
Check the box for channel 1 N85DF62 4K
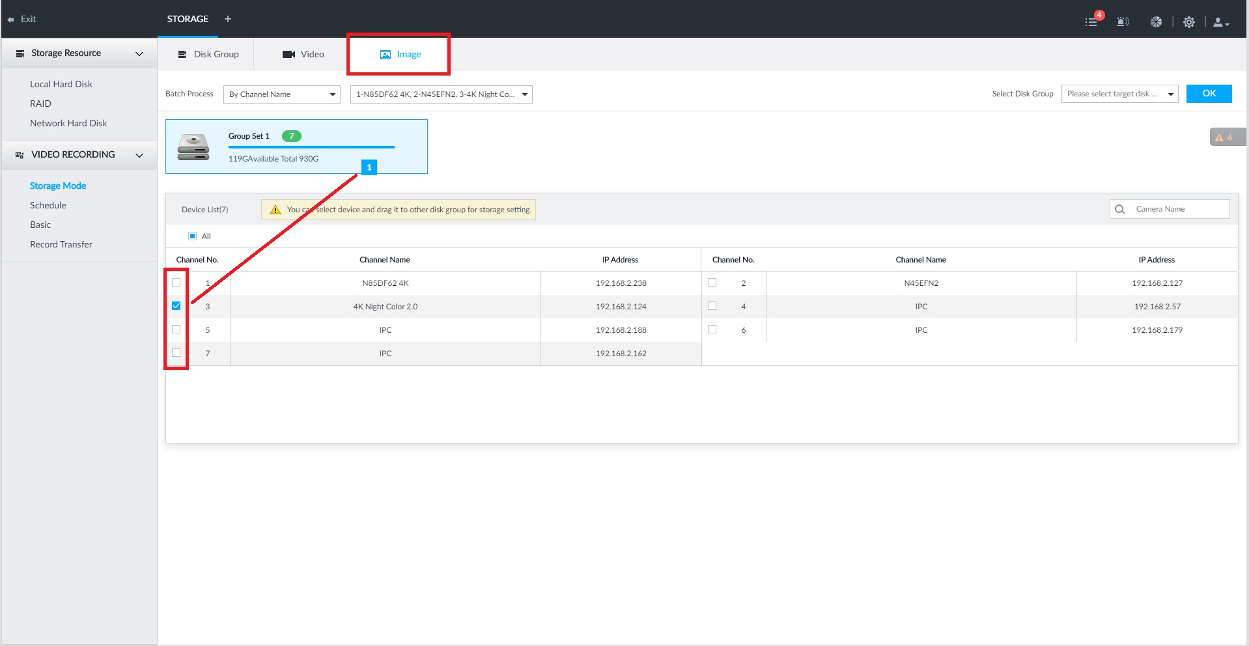[x=176, y=283]
